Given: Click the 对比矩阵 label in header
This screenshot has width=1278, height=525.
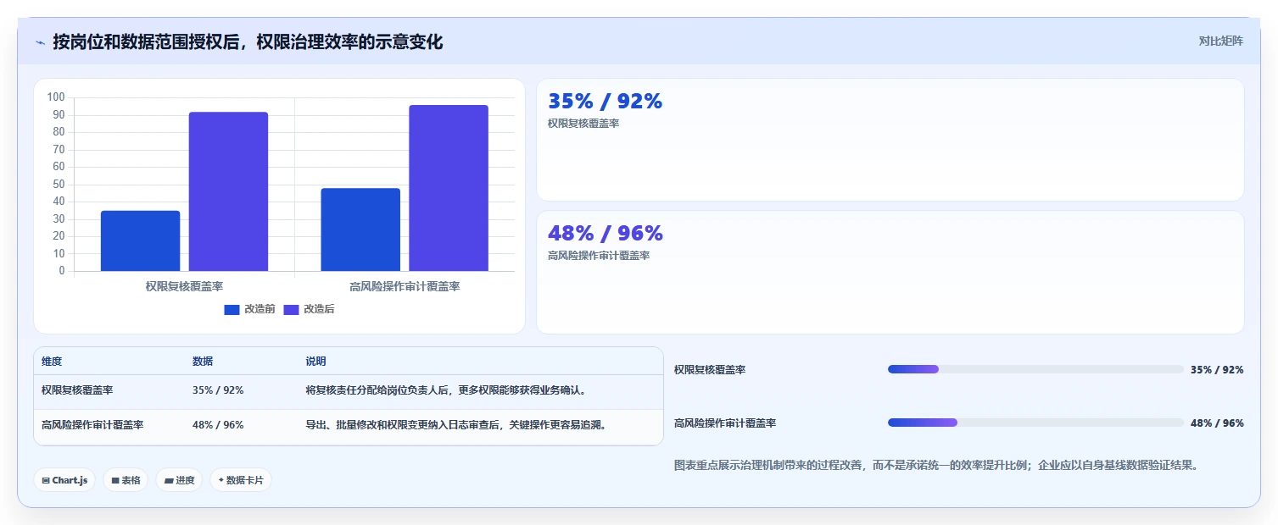Looking at the screenshot, I should coord(1221,41).
